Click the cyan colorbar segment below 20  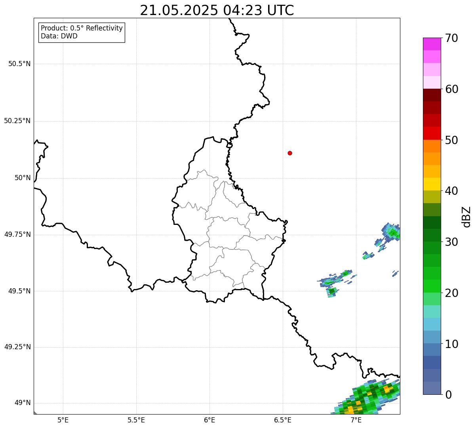432,312
